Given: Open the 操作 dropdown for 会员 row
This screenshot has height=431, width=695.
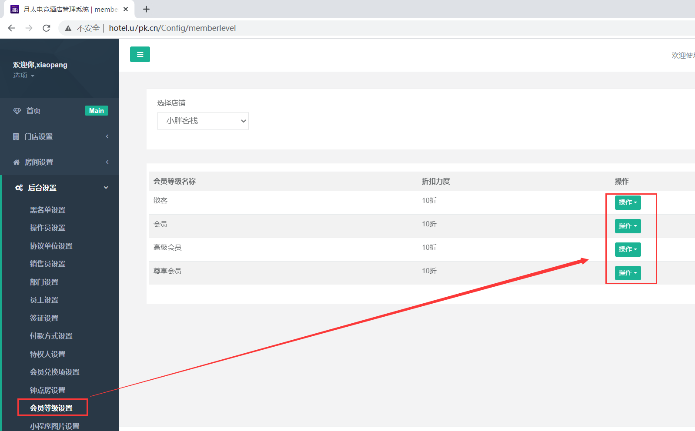Looking at the screenshot, I should pos(628,226).
